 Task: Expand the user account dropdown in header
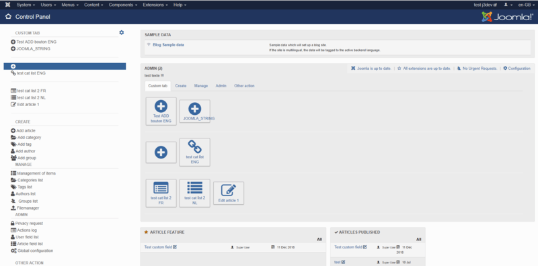click(x=508, y=5)
